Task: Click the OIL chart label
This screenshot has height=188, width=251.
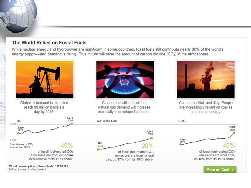Action: 19,121
